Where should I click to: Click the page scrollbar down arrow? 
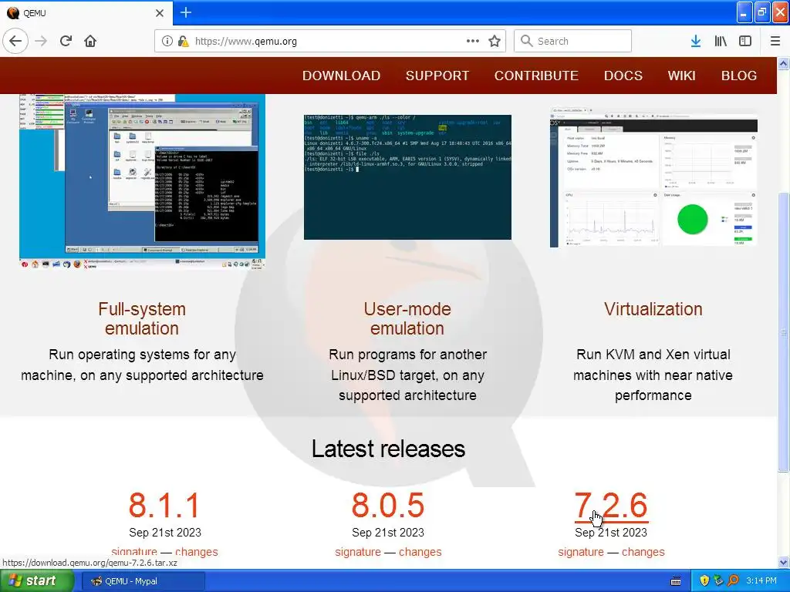[x=784, y=562]
